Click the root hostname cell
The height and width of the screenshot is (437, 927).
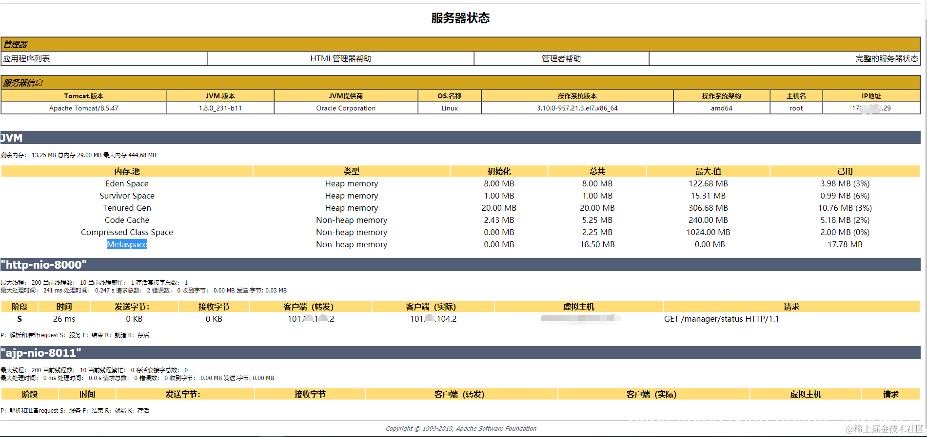point(796,108)
